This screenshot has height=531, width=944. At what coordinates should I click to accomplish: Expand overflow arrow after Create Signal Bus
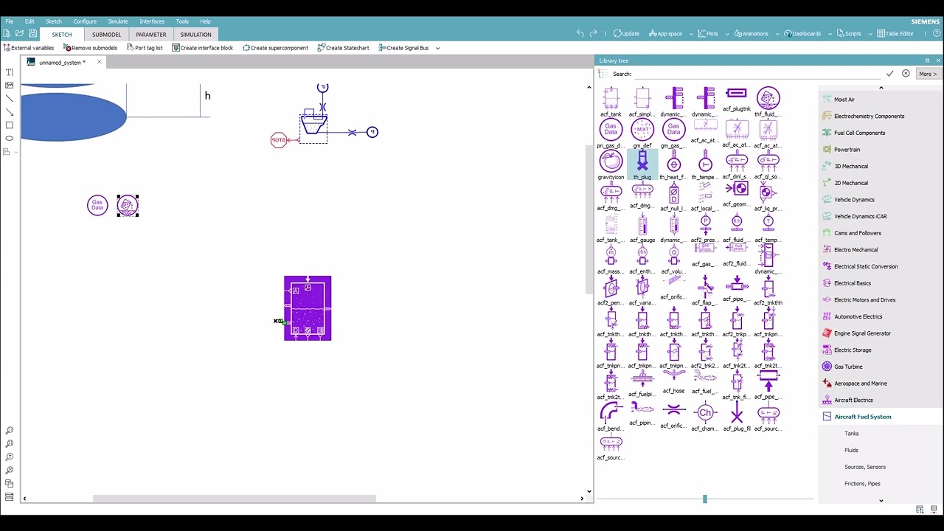[x=437, y=48]
